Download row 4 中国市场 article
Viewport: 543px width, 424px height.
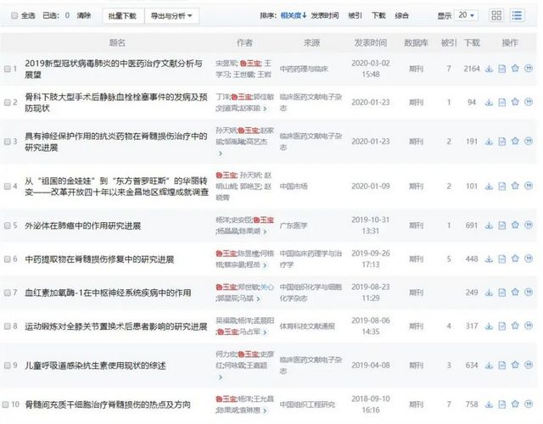[489, 187]
